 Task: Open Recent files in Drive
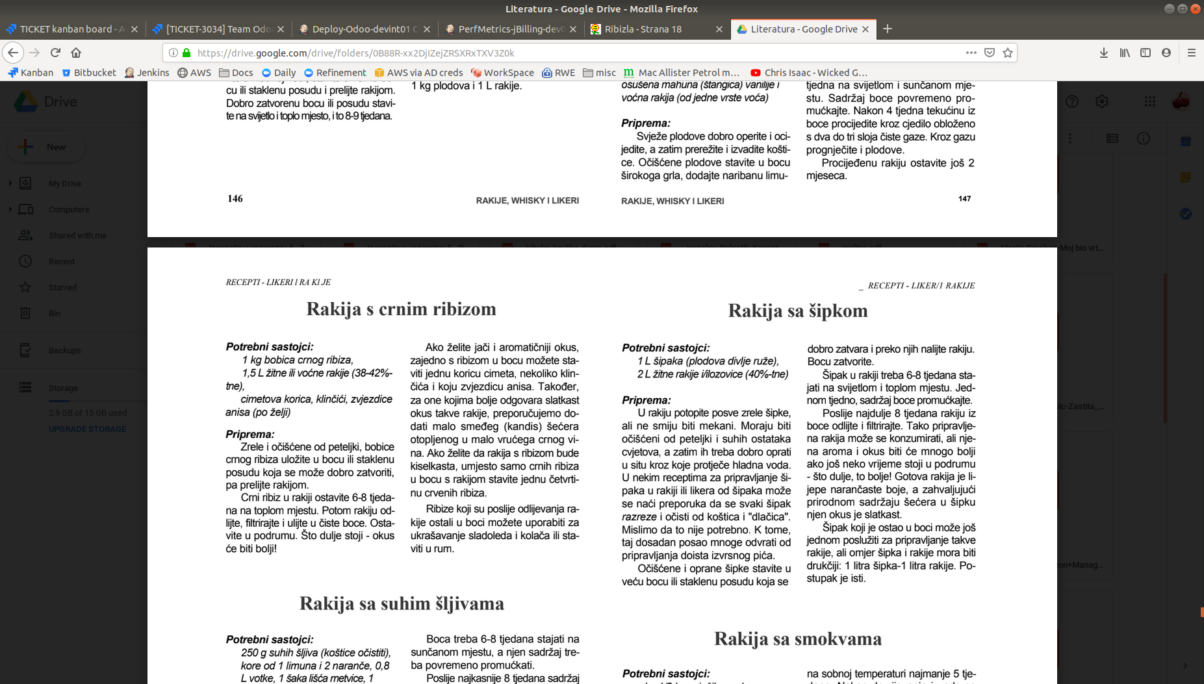tap(62, 261)
